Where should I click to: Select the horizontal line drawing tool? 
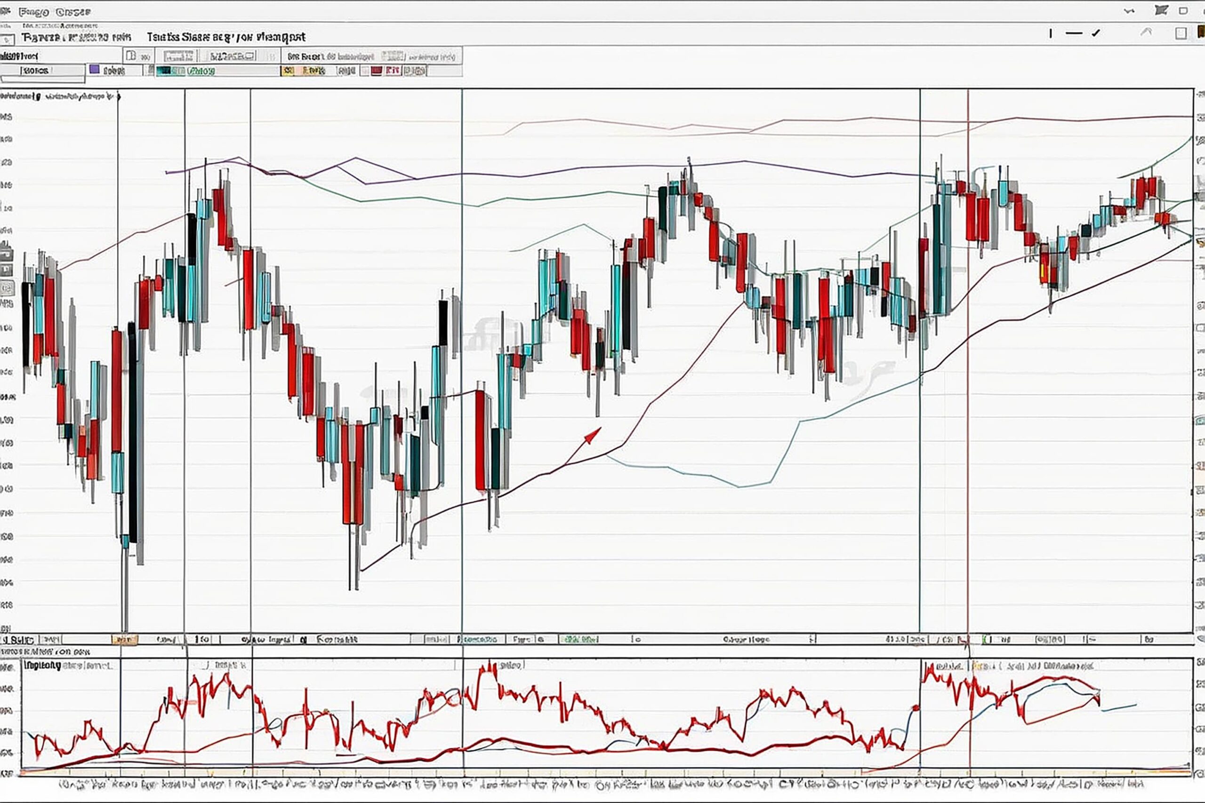pos(1074,34)
